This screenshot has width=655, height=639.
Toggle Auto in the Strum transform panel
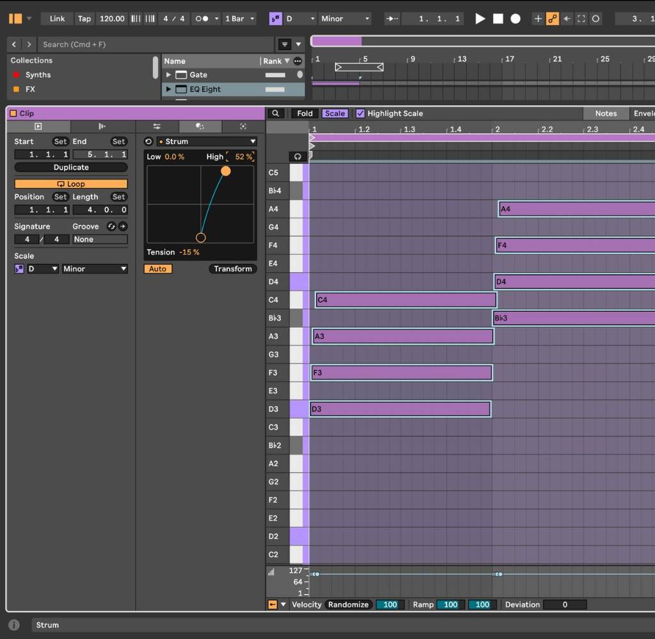157,268
